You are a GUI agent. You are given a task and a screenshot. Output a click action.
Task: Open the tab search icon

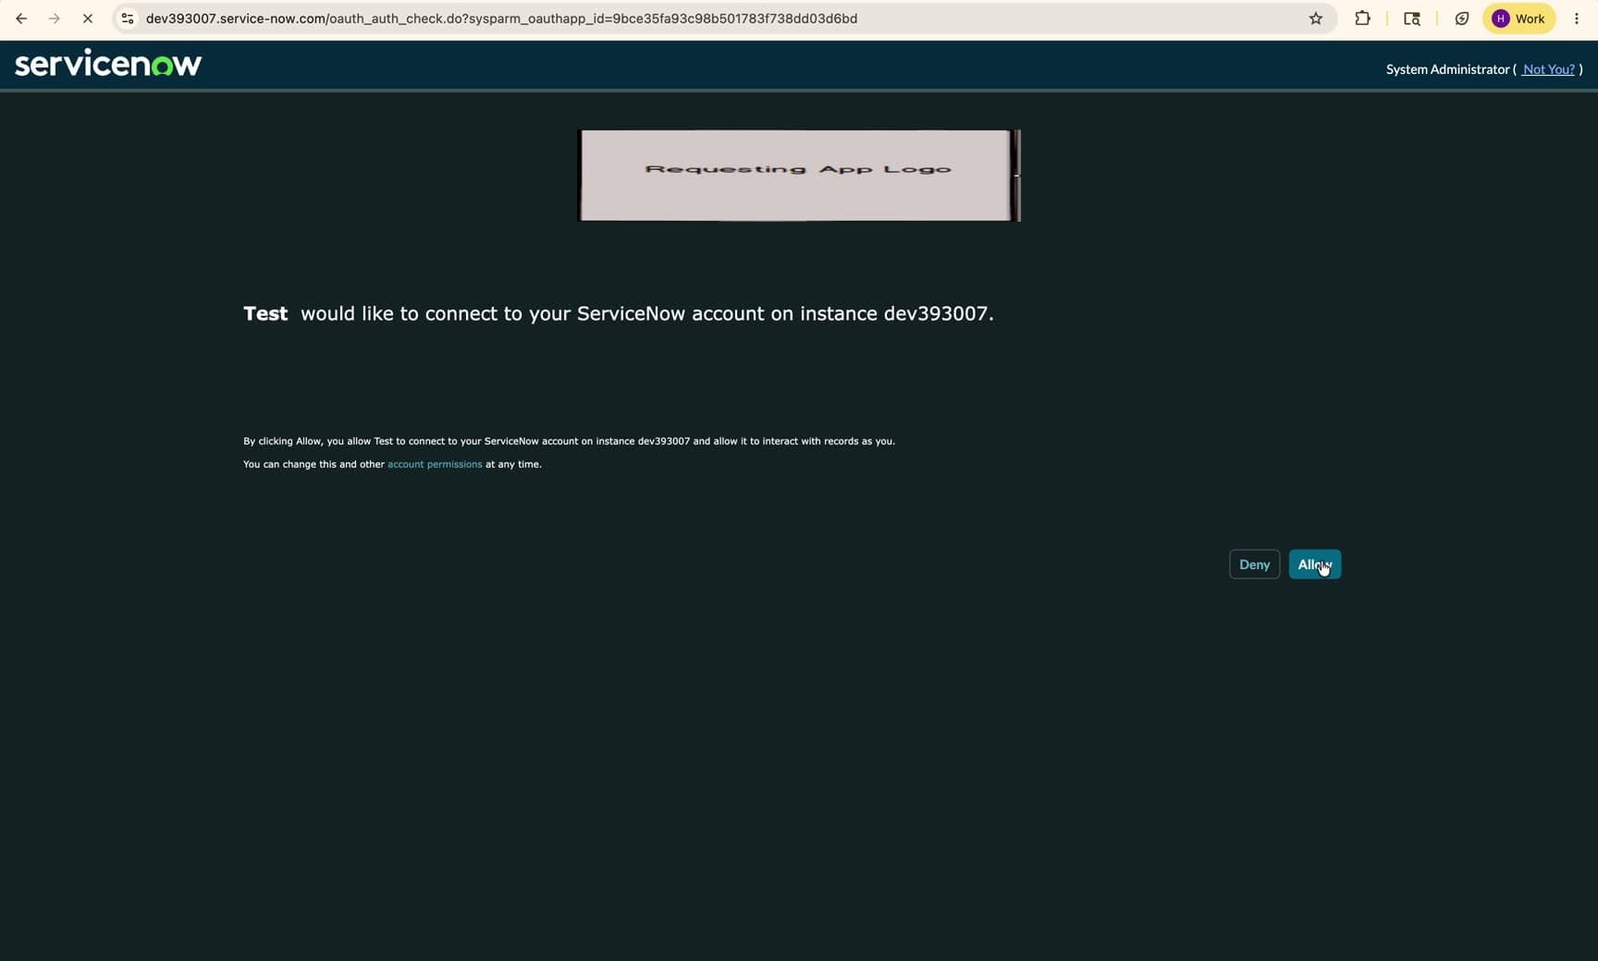click(x=1412, y=18)
